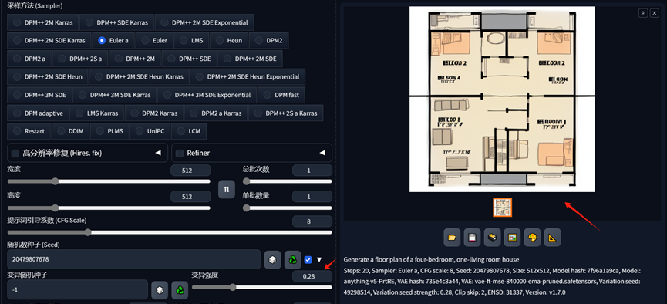Reuse last seed with recycle icon

click(293, 260)
